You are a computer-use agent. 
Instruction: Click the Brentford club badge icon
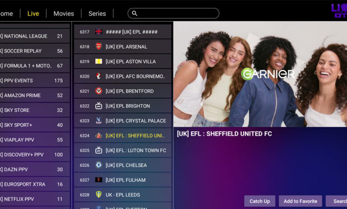click(x=99, y=91)
